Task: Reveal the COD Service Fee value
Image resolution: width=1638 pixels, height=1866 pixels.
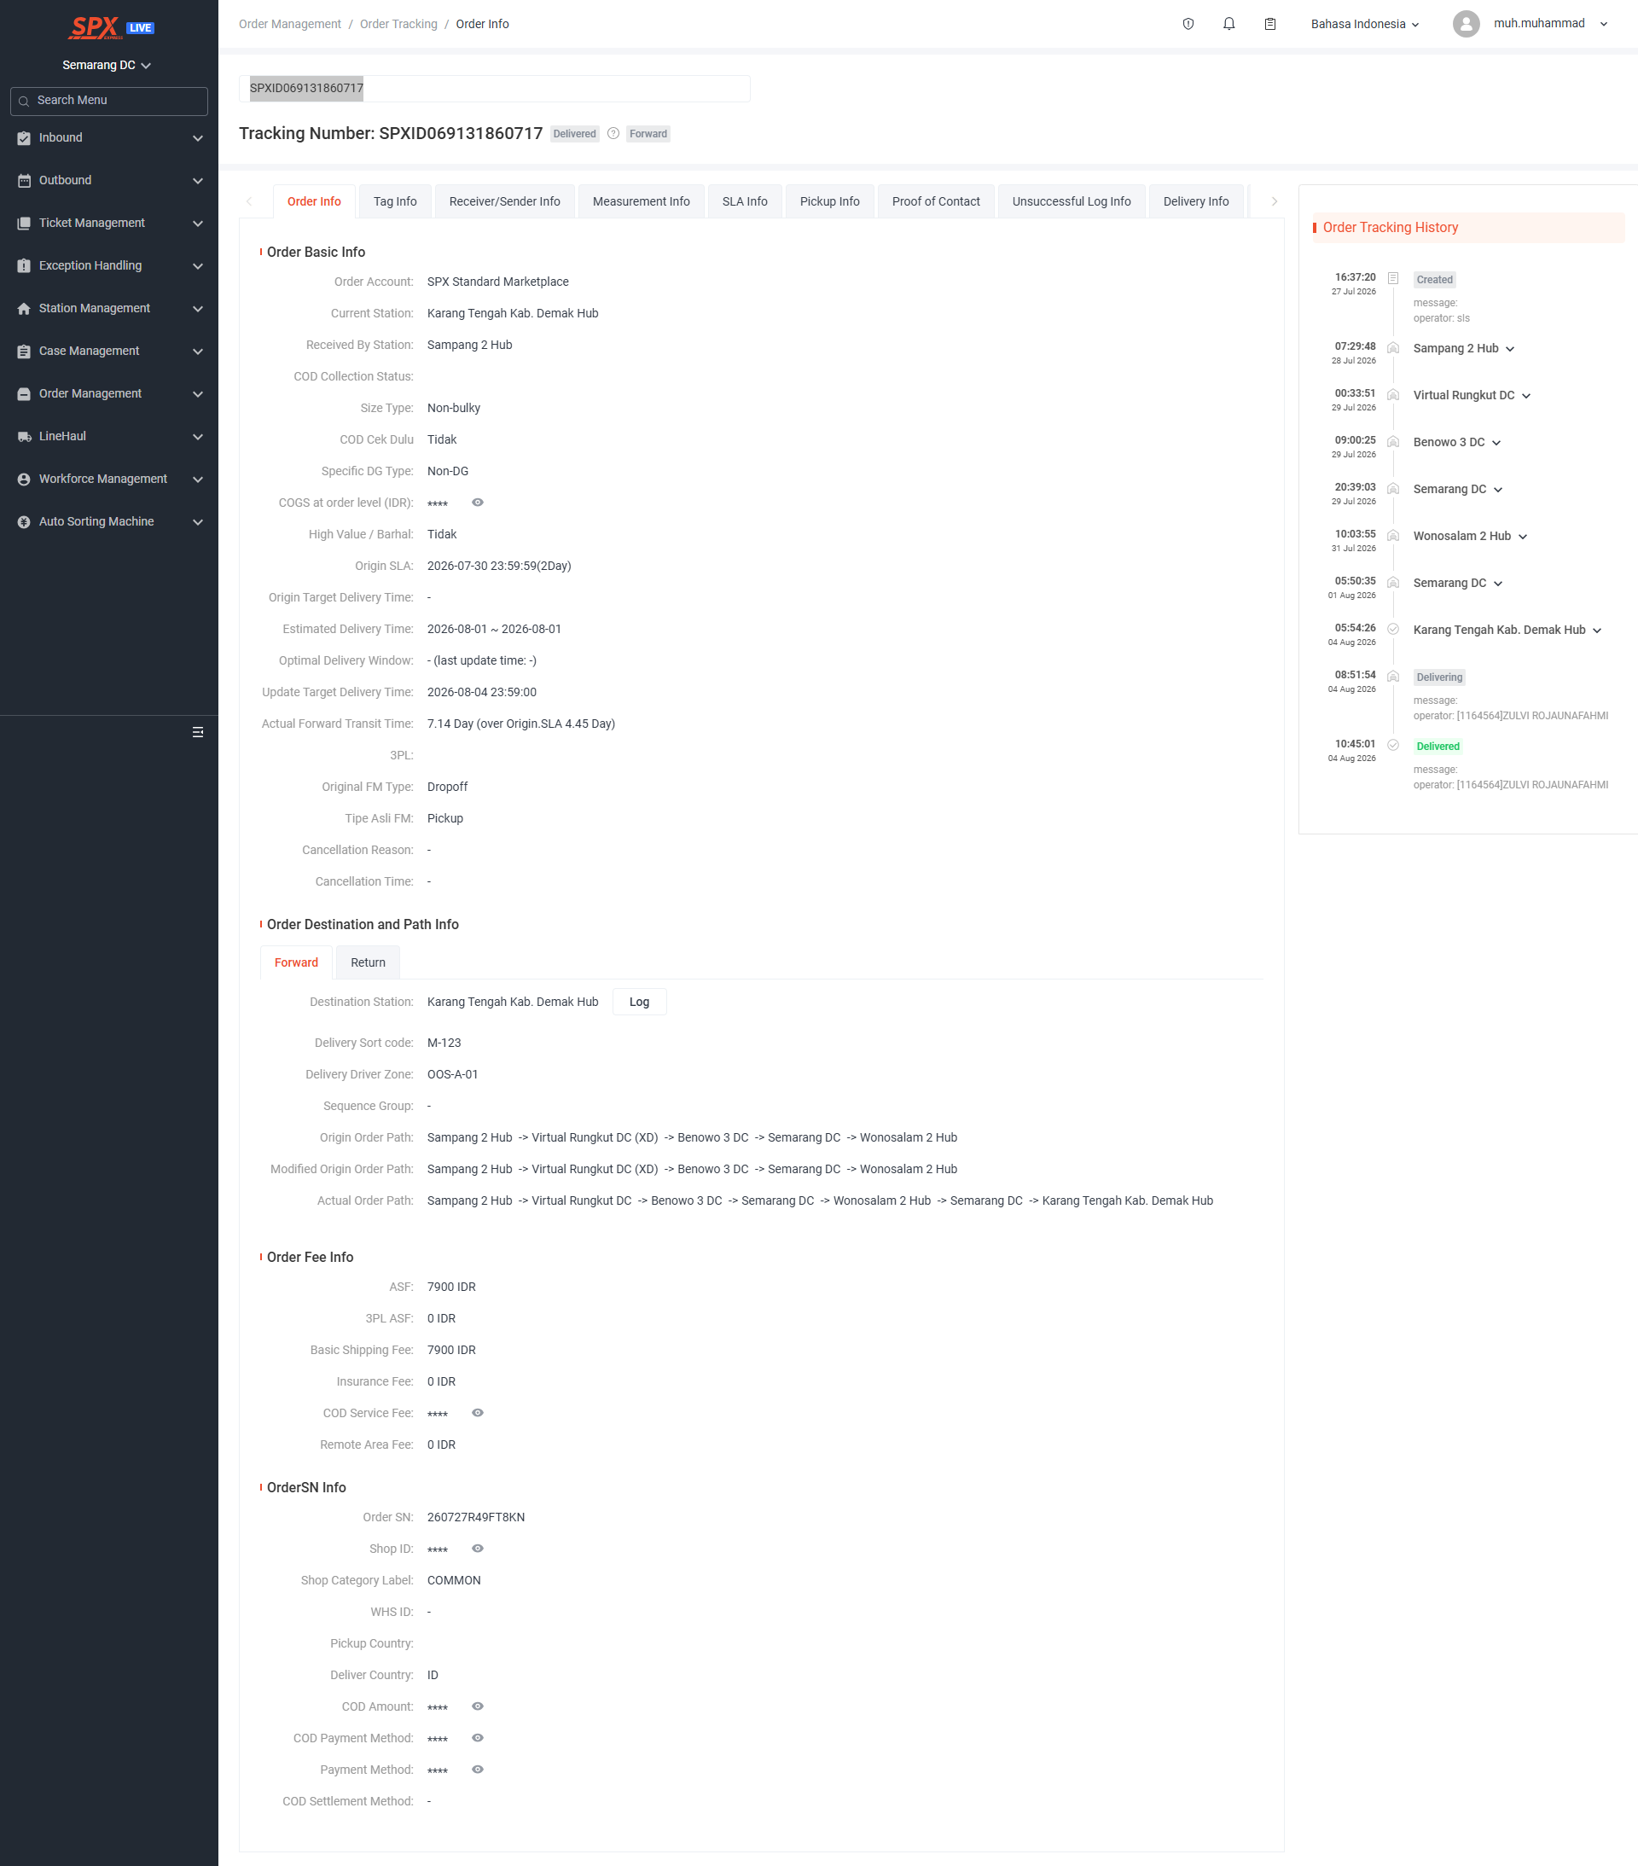Action: [x=478, y=1412]
